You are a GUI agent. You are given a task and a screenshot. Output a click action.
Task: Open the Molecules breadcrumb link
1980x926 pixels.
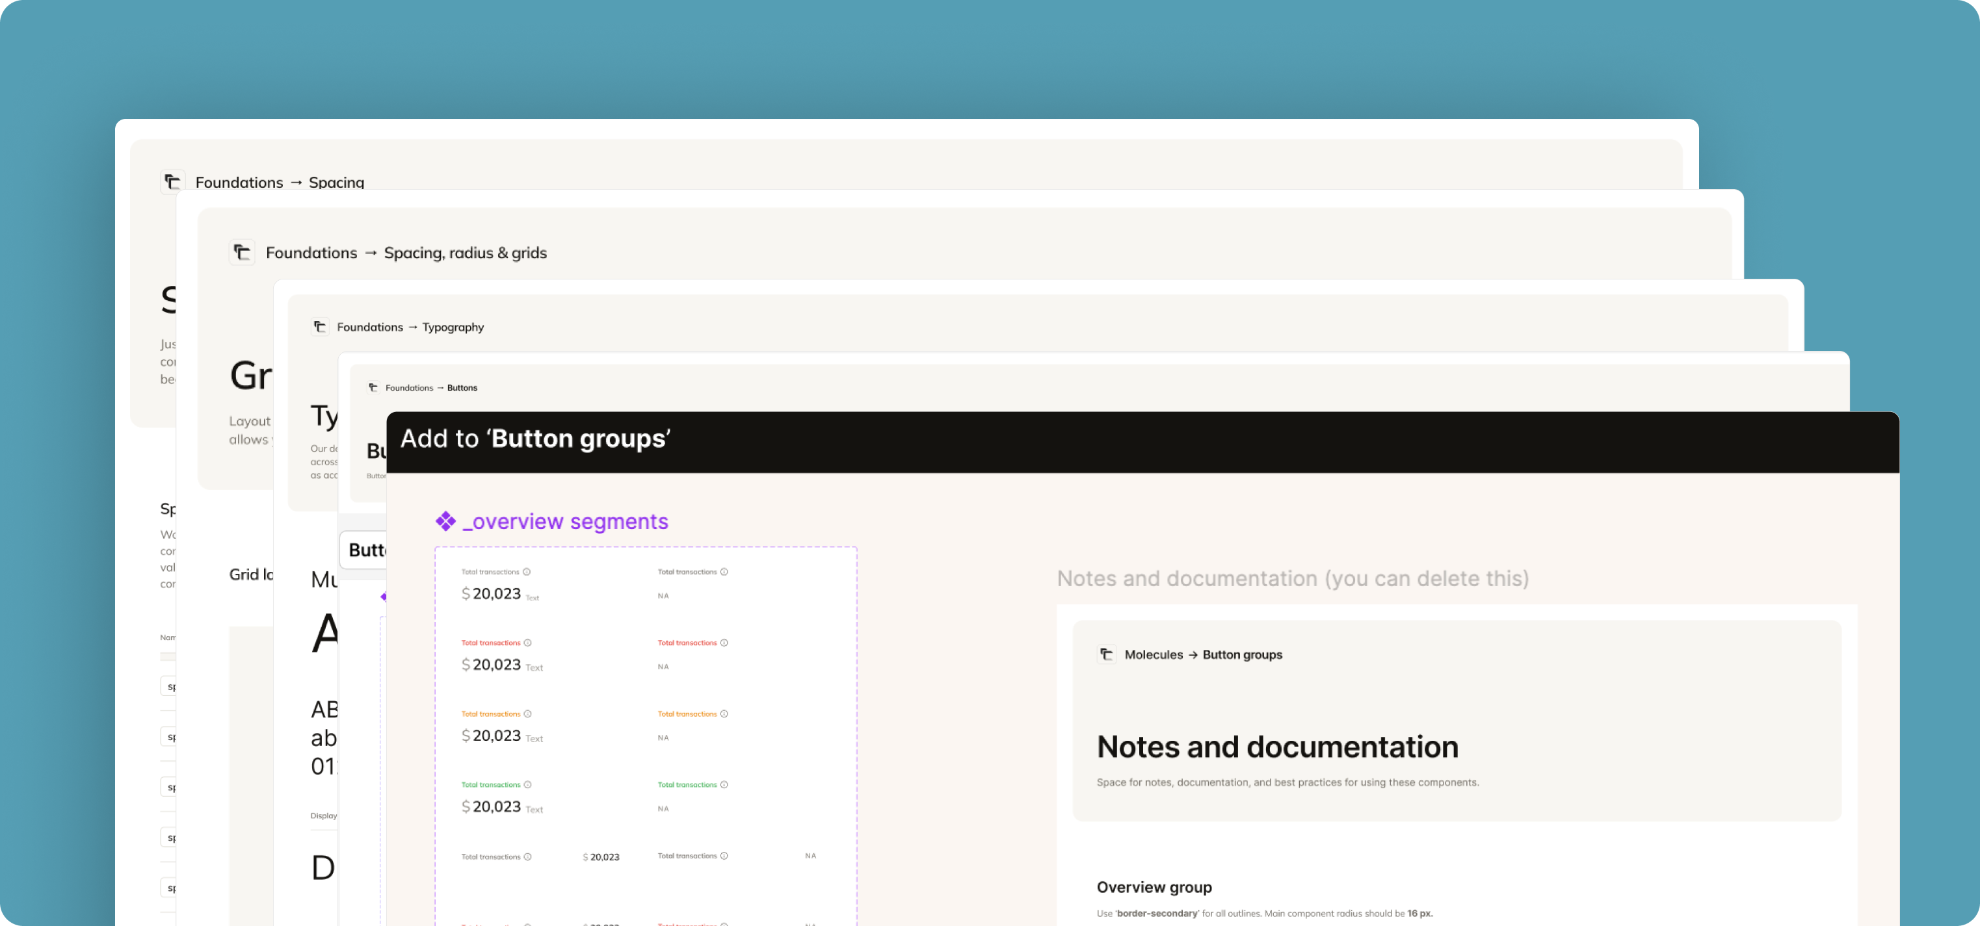(1154, 654)
